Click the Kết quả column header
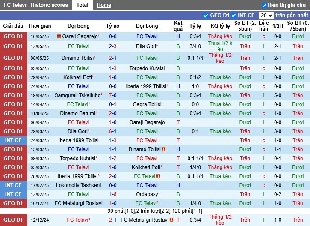 coord(178,26)
